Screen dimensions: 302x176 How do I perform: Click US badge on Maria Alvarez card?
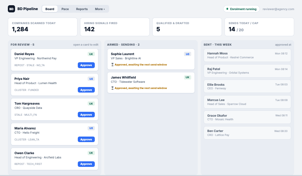[91, 128]
